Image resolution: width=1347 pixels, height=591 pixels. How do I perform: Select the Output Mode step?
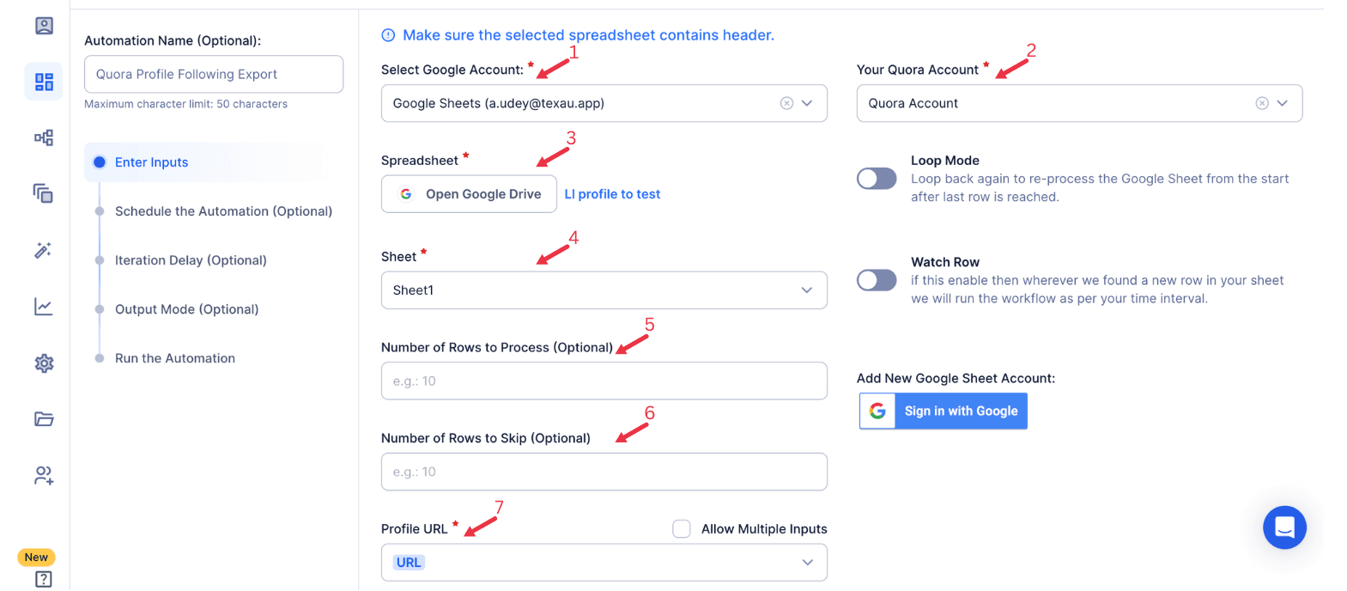point(186,309)
